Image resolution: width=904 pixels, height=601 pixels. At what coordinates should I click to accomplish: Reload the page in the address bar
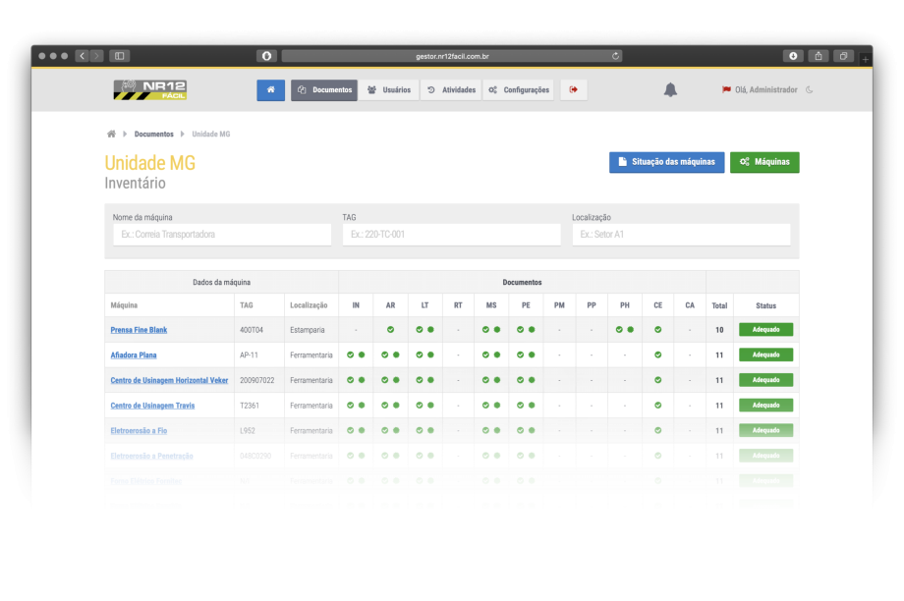tap(615, 56)
